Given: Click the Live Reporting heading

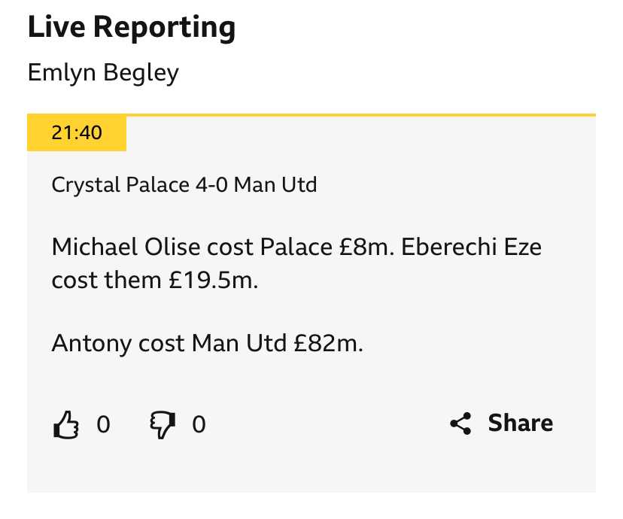Looking at the screenshot, I should pos(132,27).
